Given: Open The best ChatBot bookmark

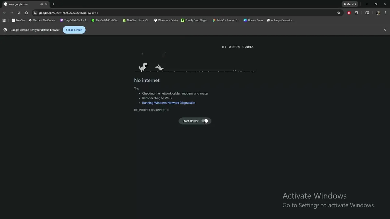Looking at the screenshot, I should 43,20.
